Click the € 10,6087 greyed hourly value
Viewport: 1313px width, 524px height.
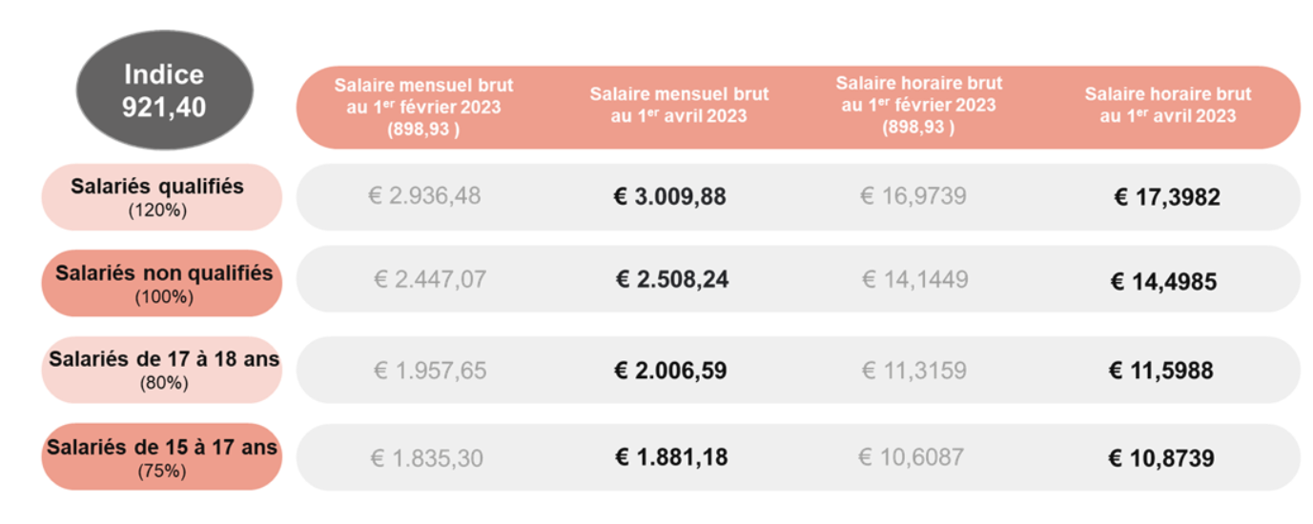(x=912, y=457)
